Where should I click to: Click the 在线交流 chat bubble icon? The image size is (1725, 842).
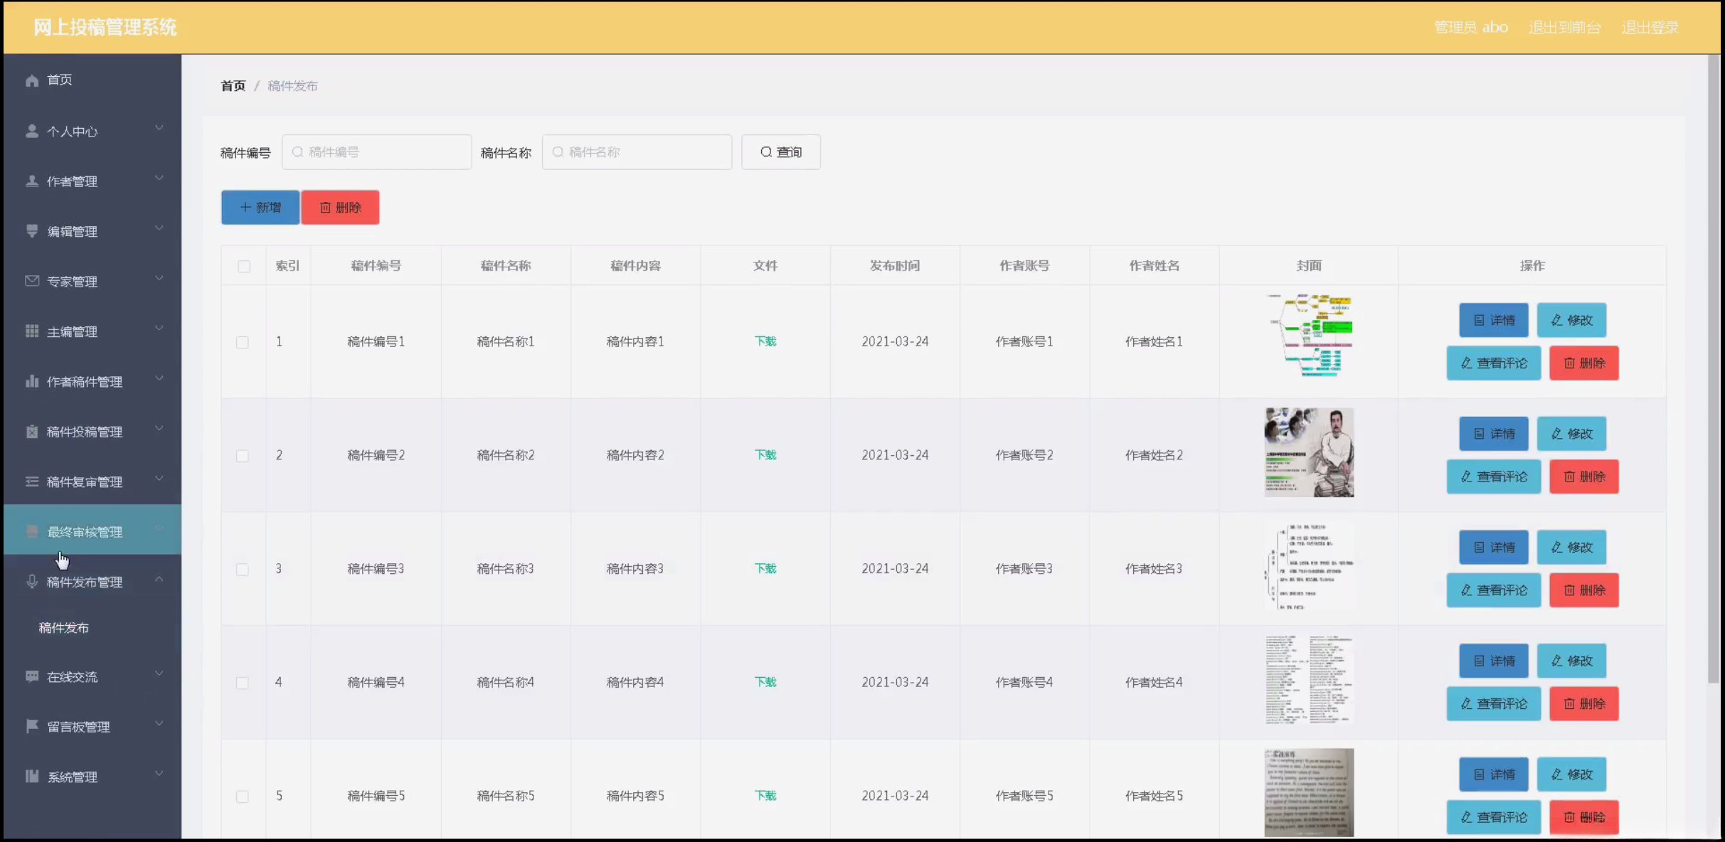click(31, 676)
